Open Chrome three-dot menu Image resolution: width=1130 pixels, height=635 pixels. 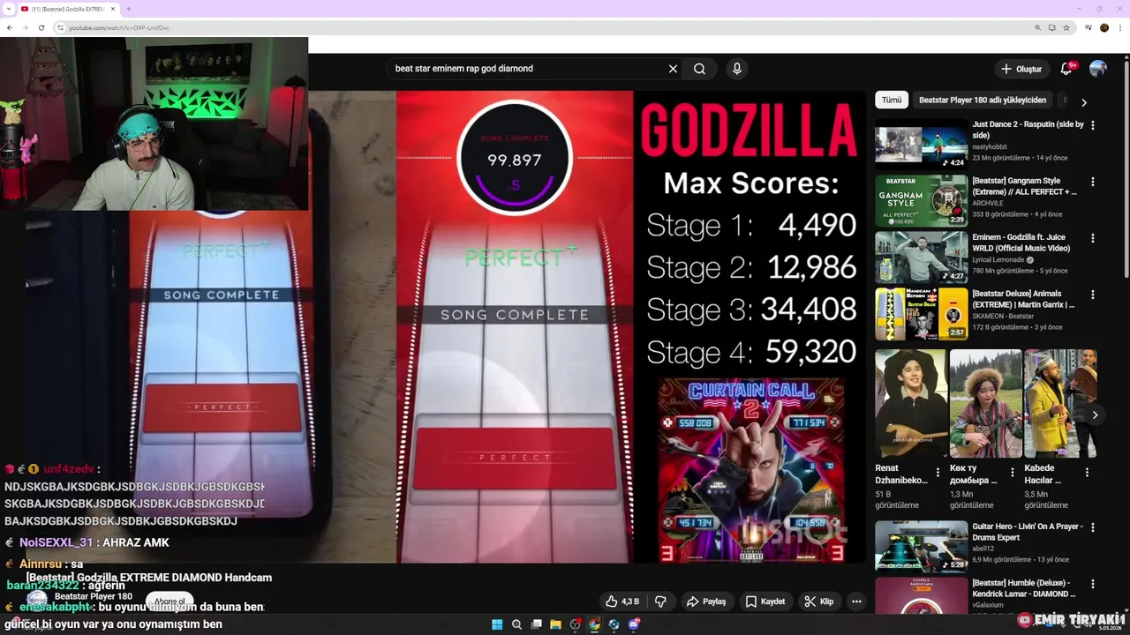click(1119, 27)
